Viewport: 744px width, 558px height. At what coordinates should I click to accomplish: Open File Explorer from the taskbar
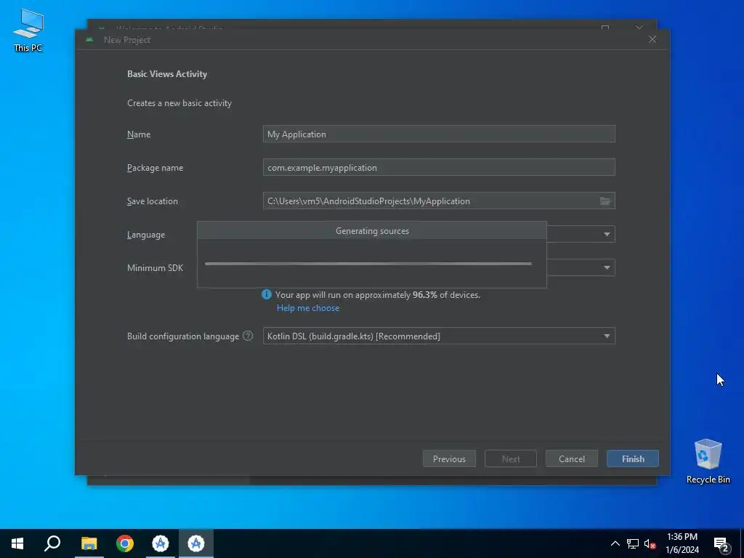point(89,543)
